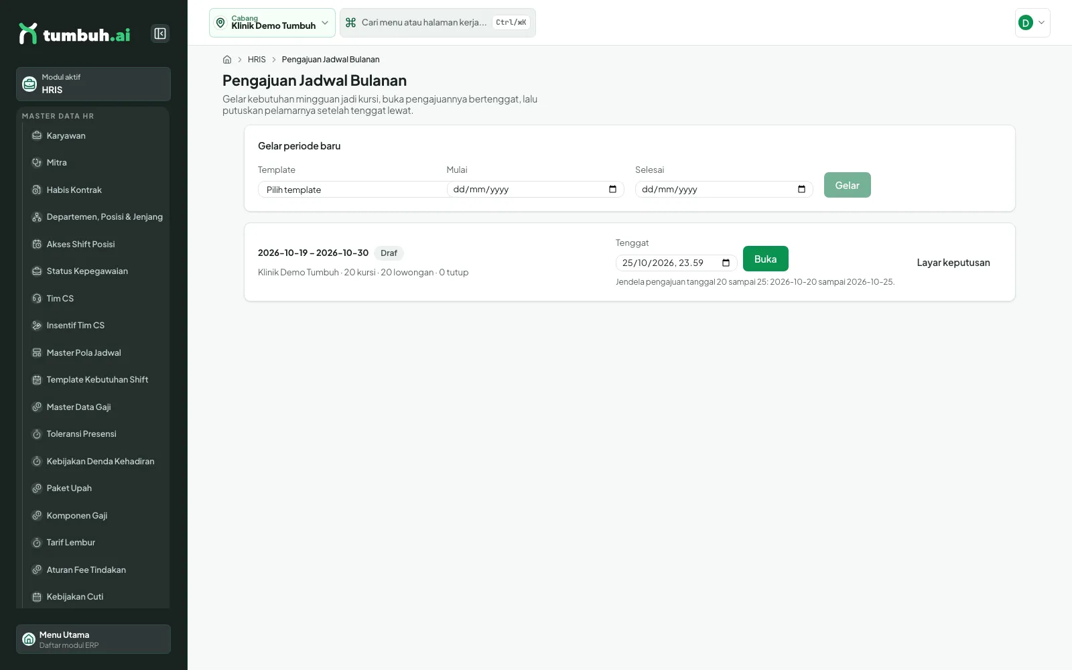1072x670 pixels.
Task: Click the Draf status badge
Action: pyautogui.click(x=389, y=253)
